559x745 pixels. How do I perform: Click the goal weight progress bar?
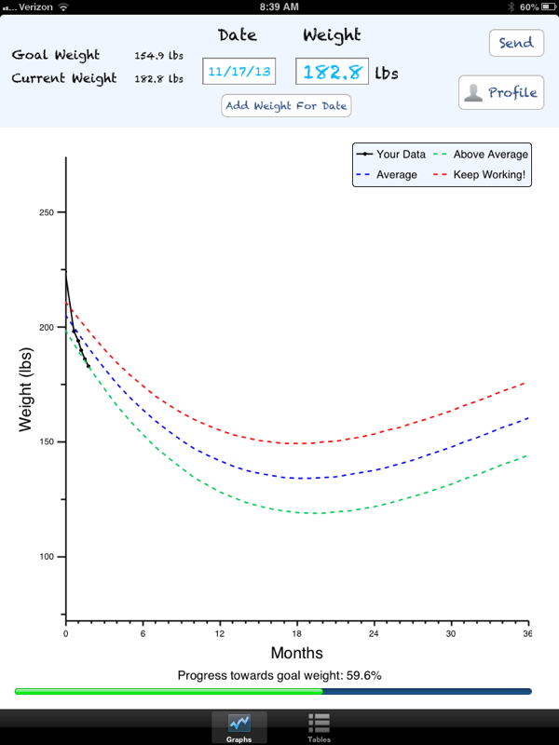273,691
